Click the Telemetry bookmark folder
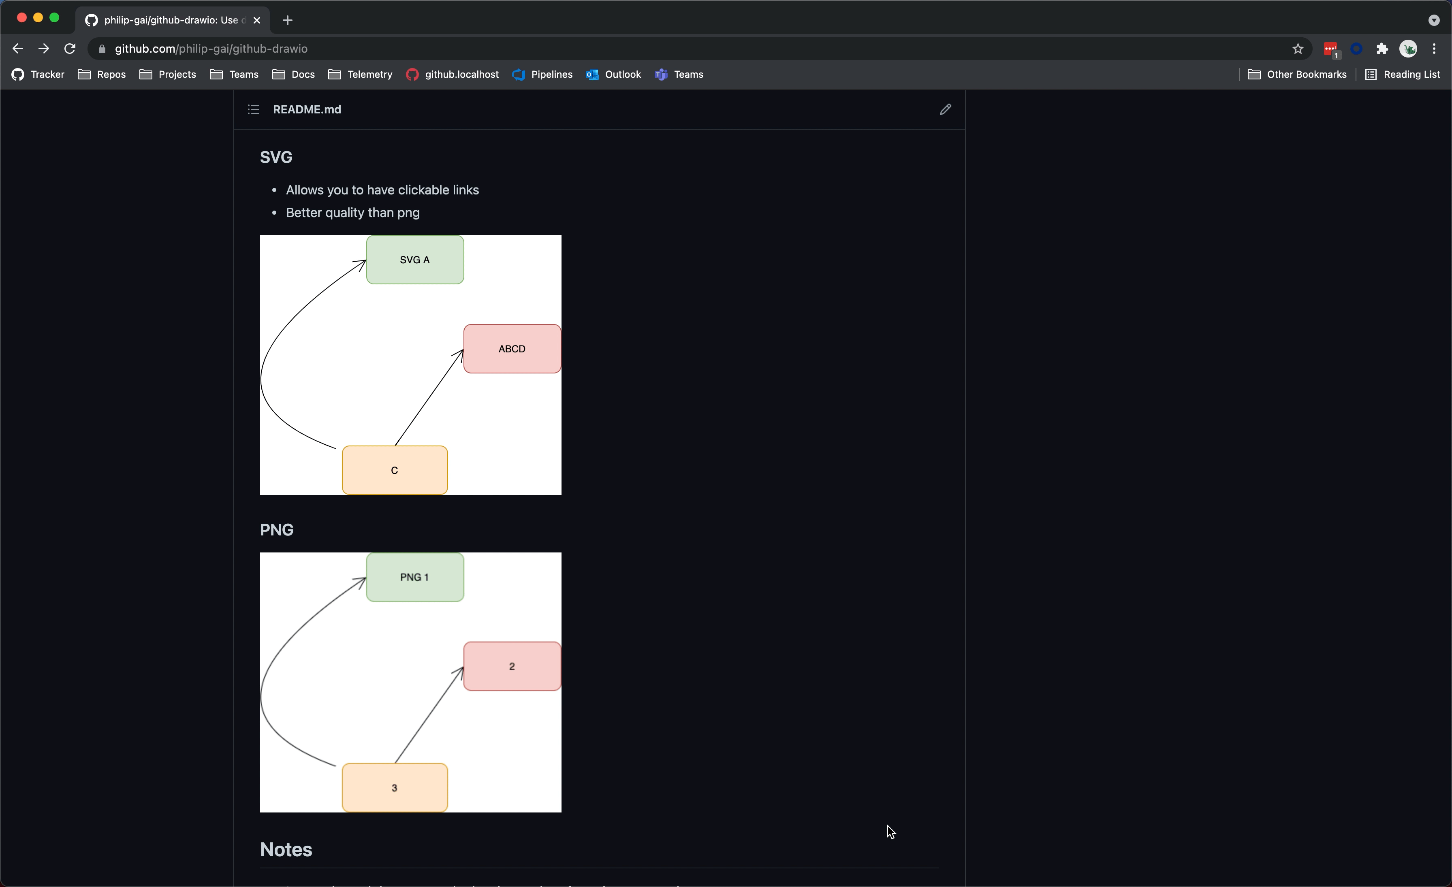 368,74
